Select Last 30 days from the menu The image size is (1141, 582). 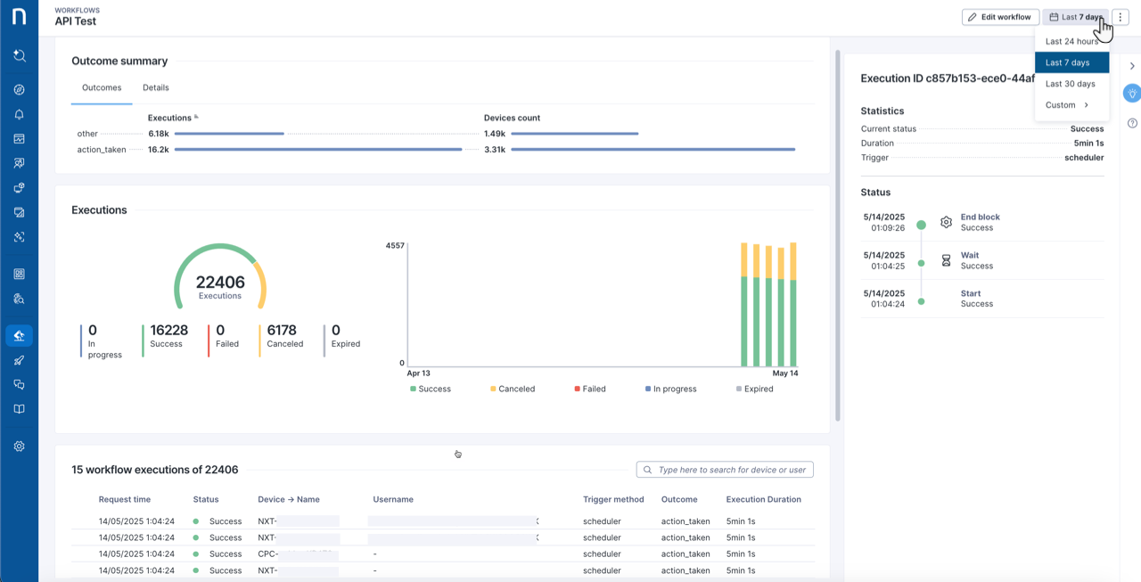pos(1071,84)
